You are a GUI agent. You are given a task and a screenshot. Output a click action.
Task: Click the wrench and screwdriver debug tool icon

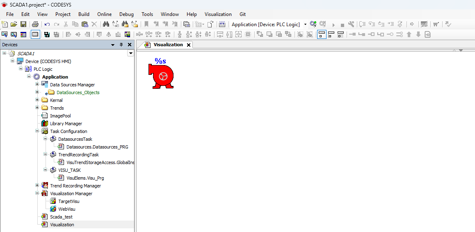point(351,24)
